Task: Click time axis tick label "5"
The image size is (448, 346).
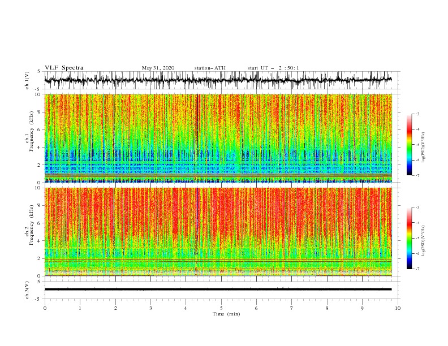Action: point(221,308)
